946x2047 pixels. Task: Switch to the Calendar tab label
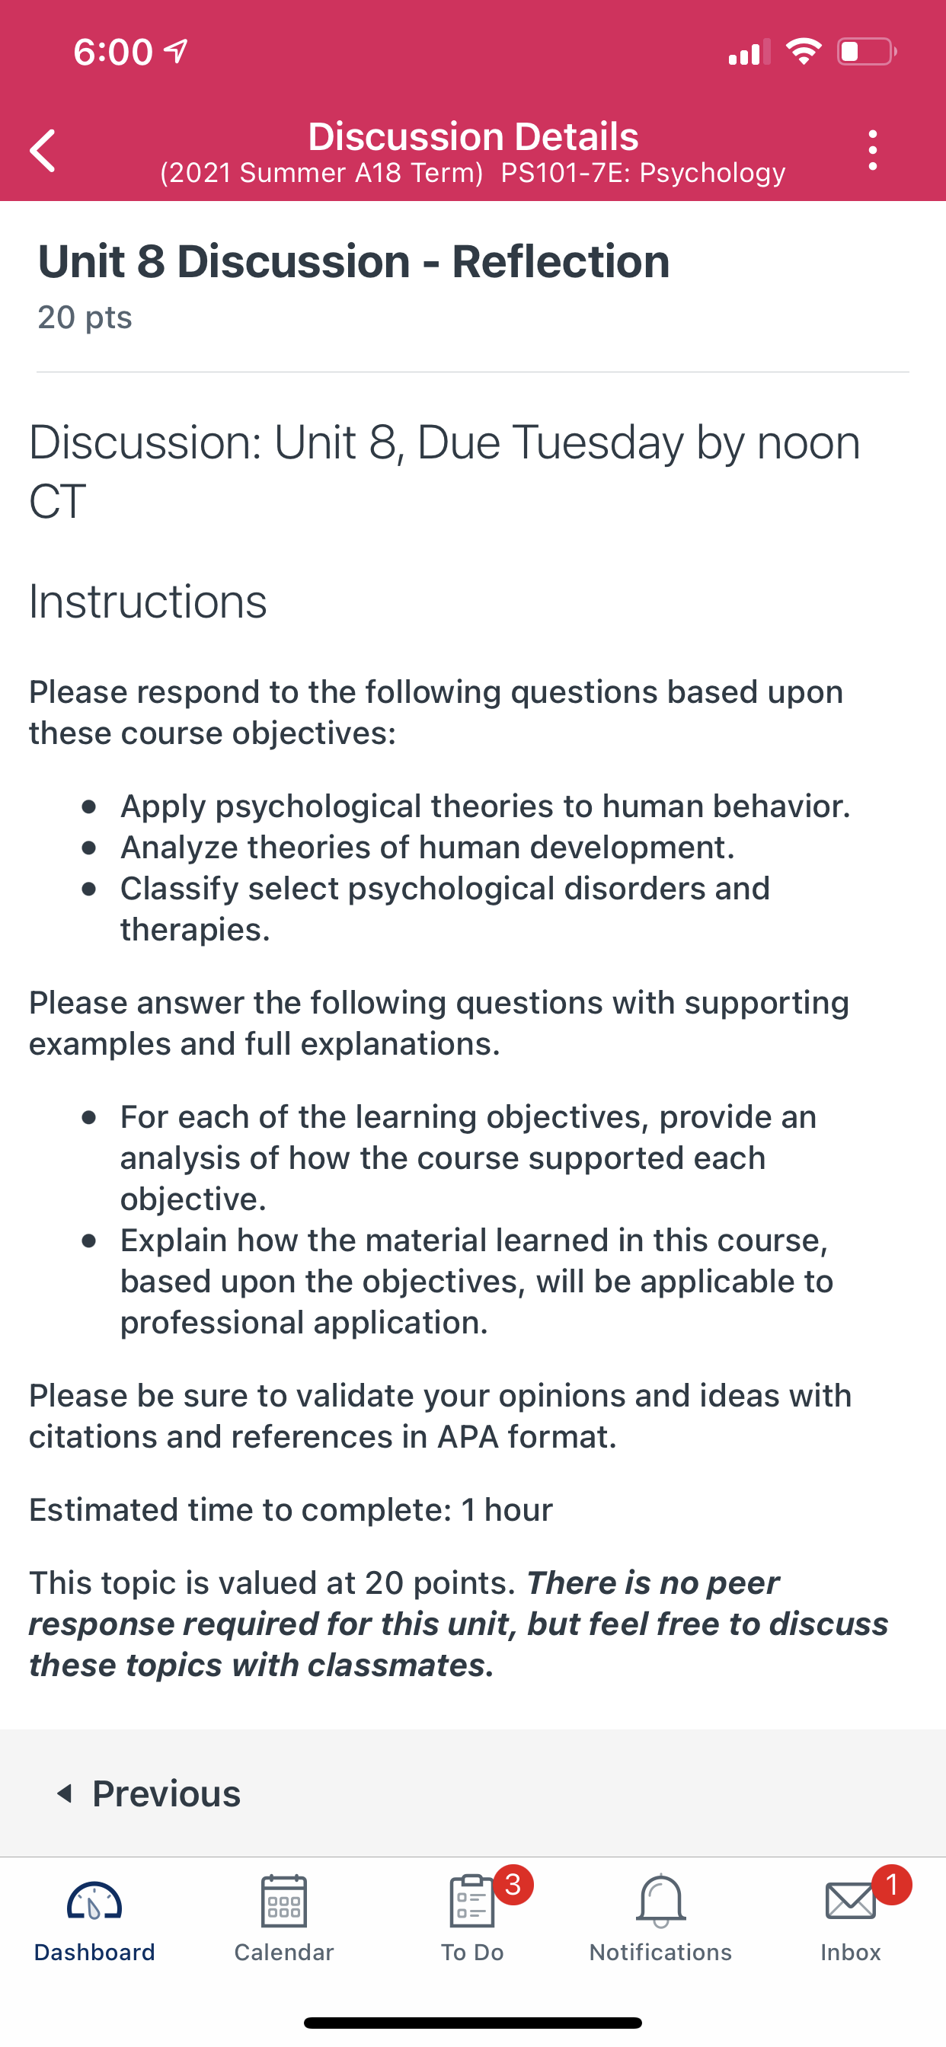284,1953
